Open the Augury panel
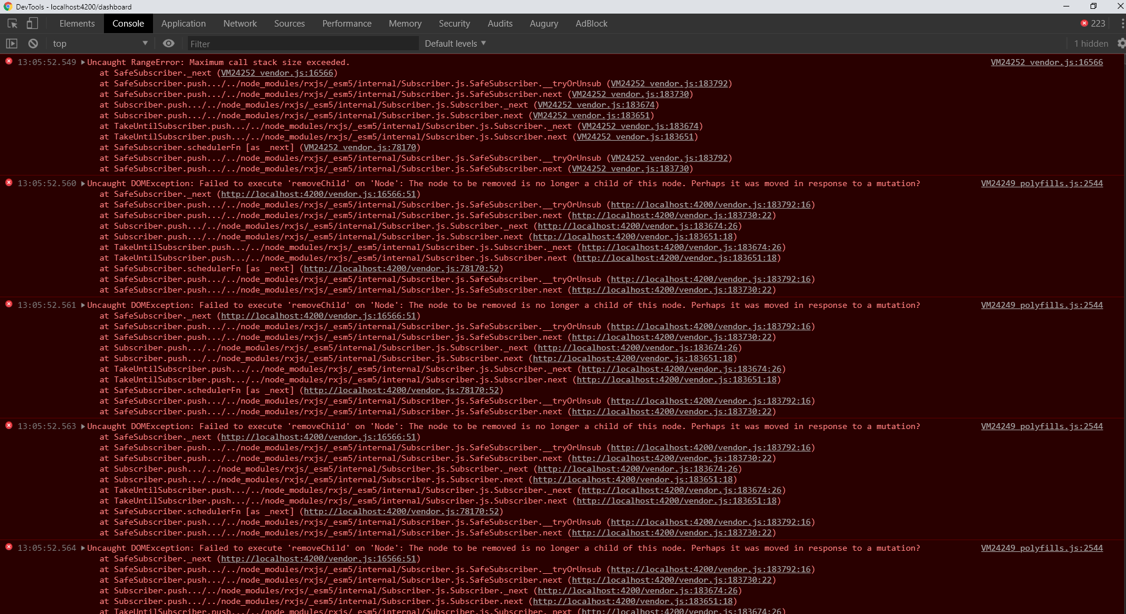1126x614 pixels. (x=544, y=23)
